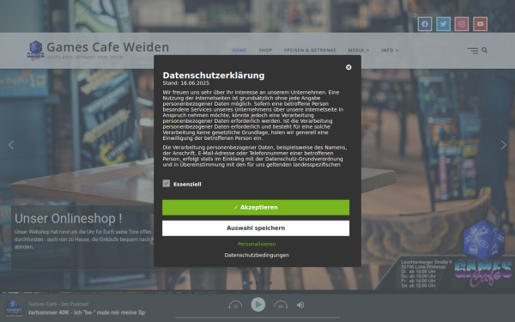515x322 pixels.
Task: Open the Facebook social icon
Action: click(x=425, y=24)
